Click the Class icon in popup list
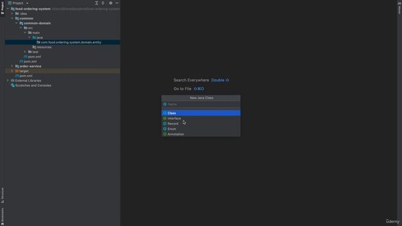The height and width of the screenshot is (226, 402). (x=165, y=113)
